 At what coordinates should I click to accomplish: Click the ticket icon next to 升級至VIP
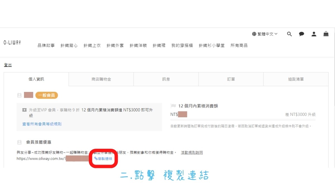click(x=24, y=110)
